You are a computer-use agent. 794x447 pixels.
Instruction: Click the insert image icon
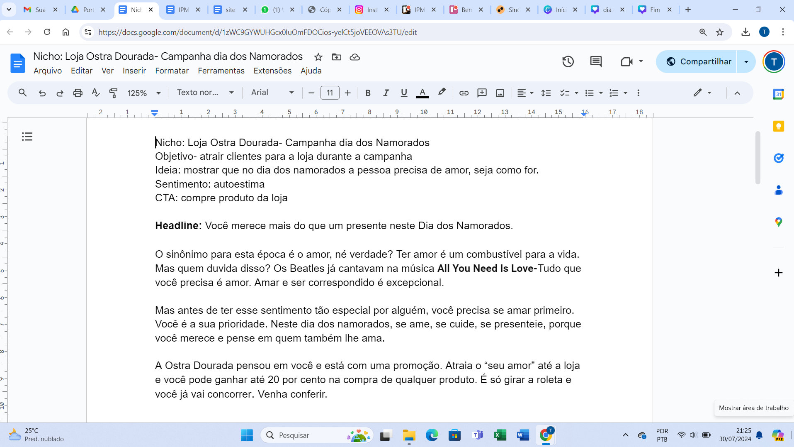pos(500,93)
